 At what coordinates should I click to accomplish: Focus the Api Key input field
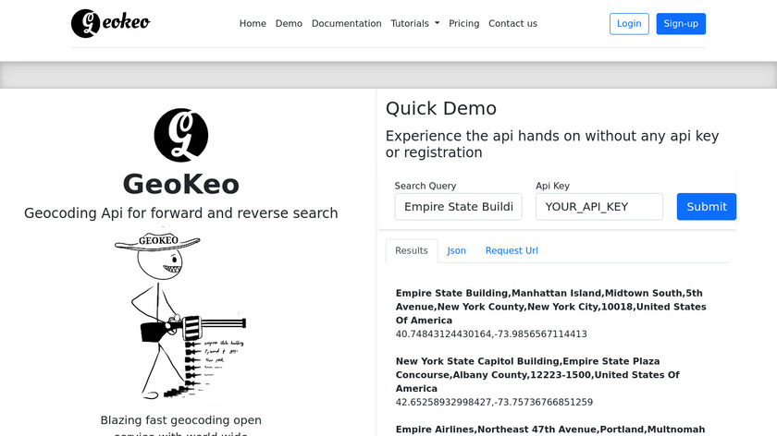pyautogui.click(x=599, y=206)
